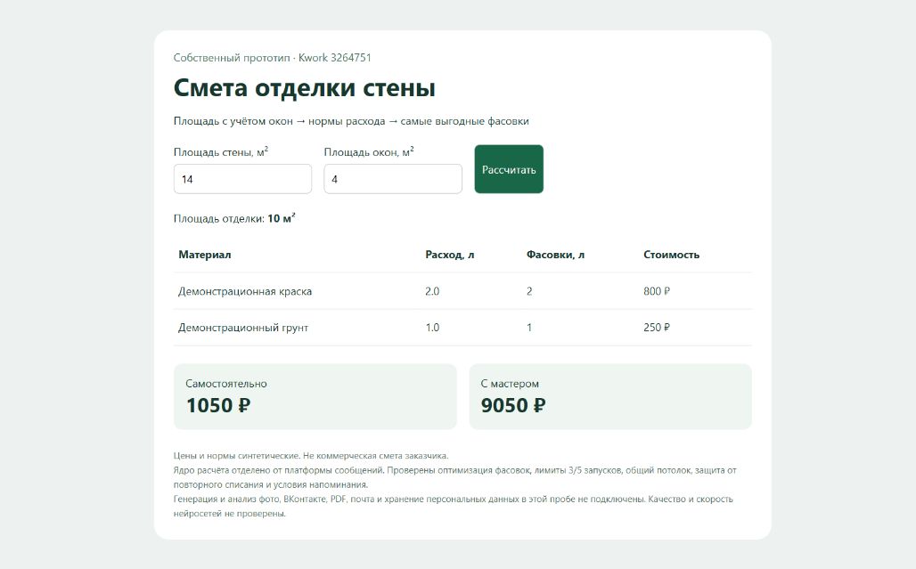Screen dimensions: 916x569
Task: Click the 1.0 расход value for грунт
Action: pyautogui.click(x=432, y=328)
